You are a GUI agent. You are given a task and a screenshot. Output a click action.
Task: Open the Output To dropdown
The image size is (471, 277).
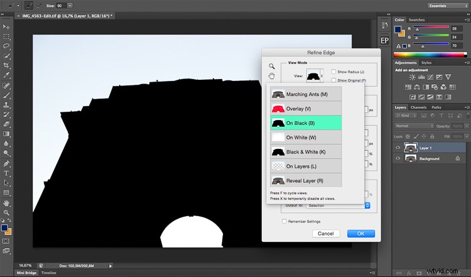pos(338,205)
